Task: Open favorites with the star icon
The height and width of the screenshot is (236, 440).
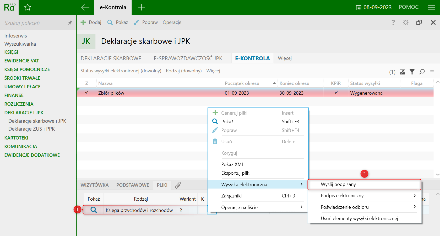Action: point(28,7)
